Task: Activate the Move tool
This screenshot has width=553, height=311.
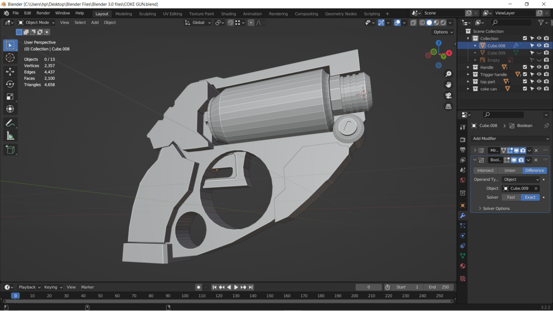Action: (x=10, y=72)
